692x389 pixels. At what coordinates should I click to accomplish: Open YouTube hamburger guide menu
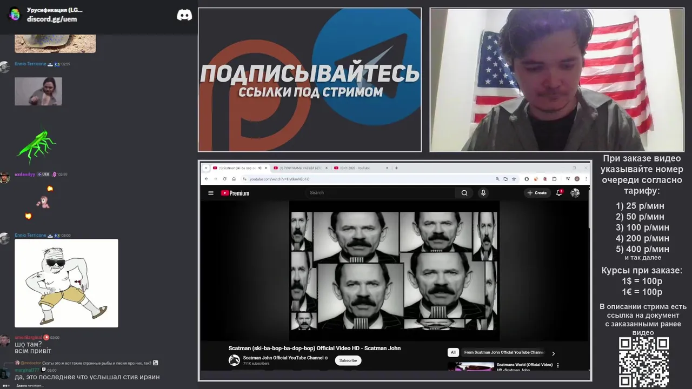[211, 193]
